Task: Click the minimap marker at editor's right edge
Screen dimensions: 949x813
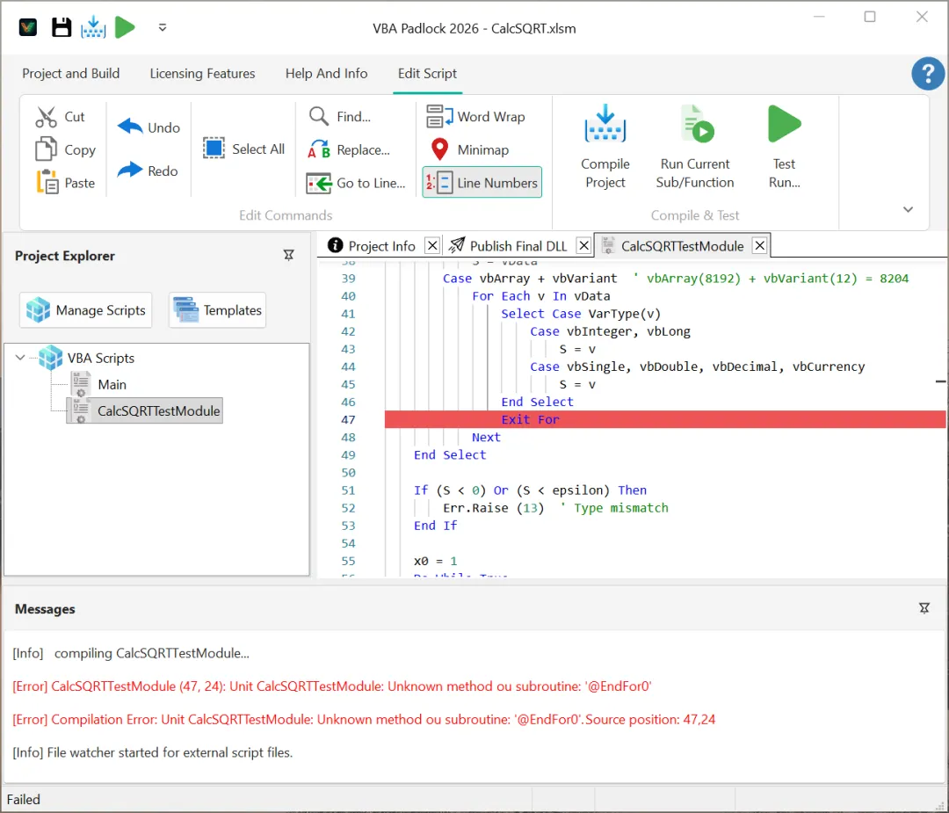Action: pos(940,381)
